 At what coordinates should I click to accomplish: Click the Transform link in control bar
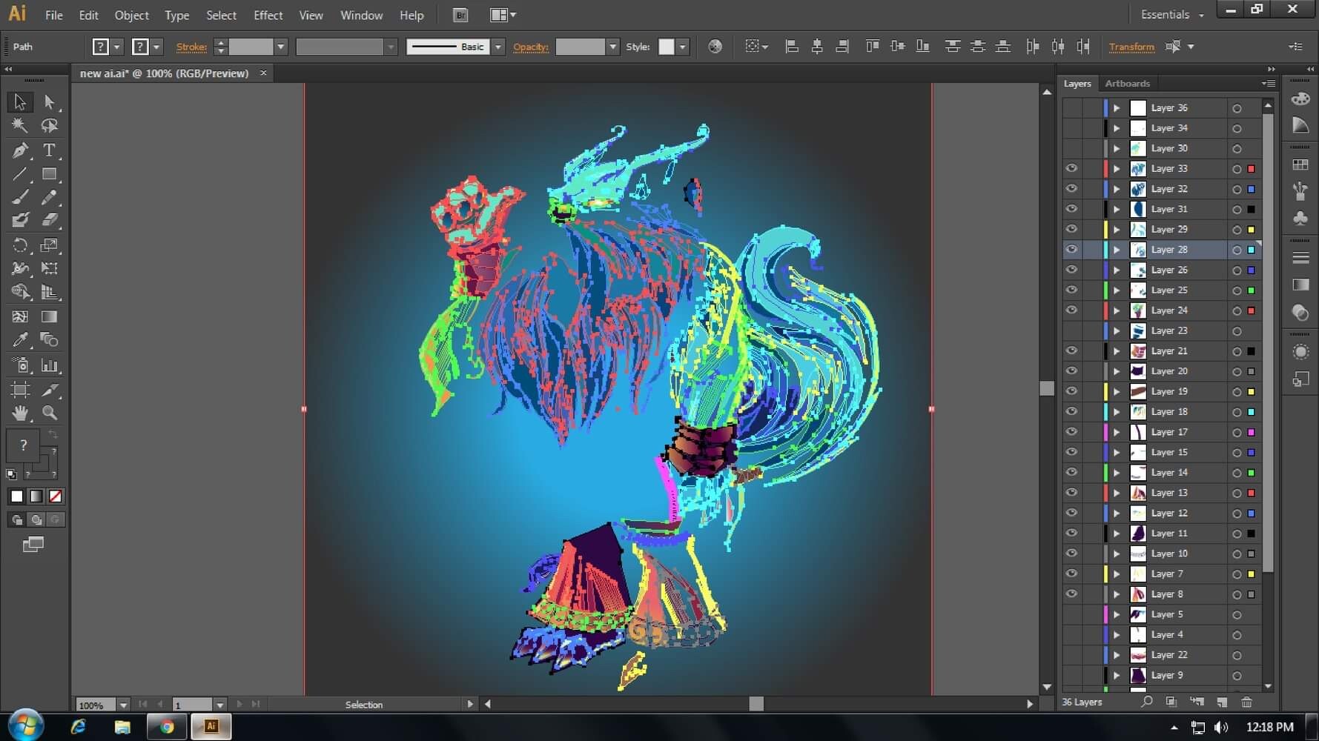click(x=1131, y=47)
